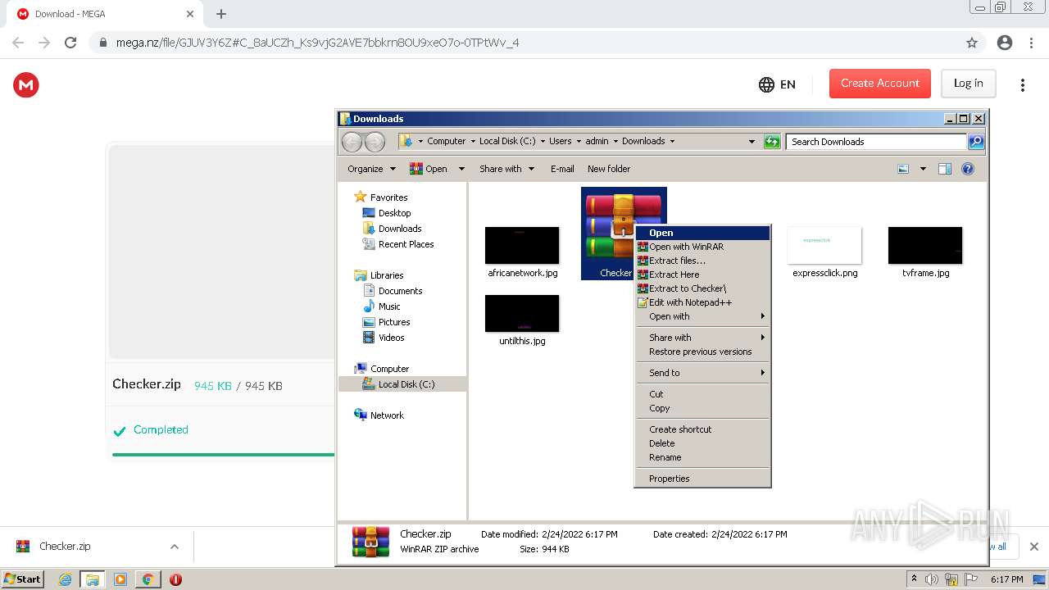Toggle the preview pane icon

[x=945, y=169]
